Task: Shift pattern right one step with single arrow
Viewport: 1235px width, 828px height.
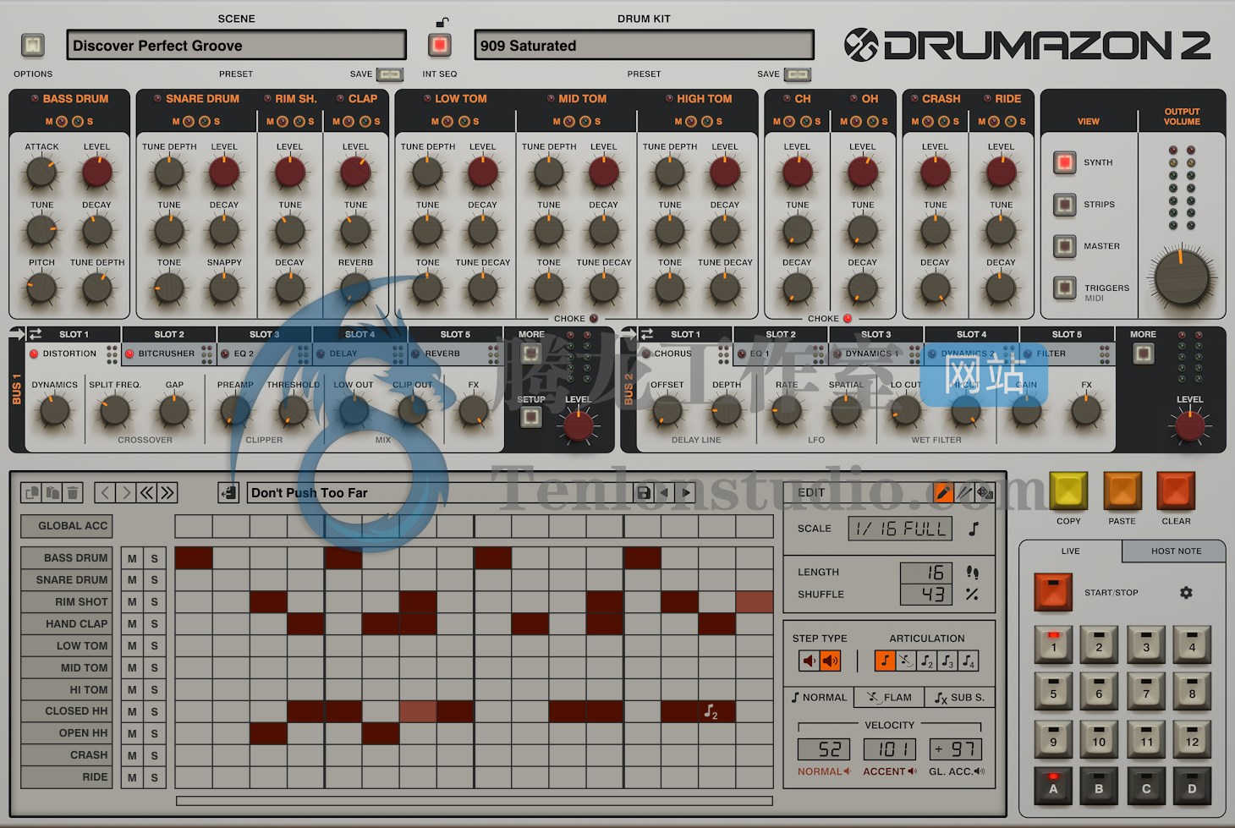Action: (x=126, y=492)
